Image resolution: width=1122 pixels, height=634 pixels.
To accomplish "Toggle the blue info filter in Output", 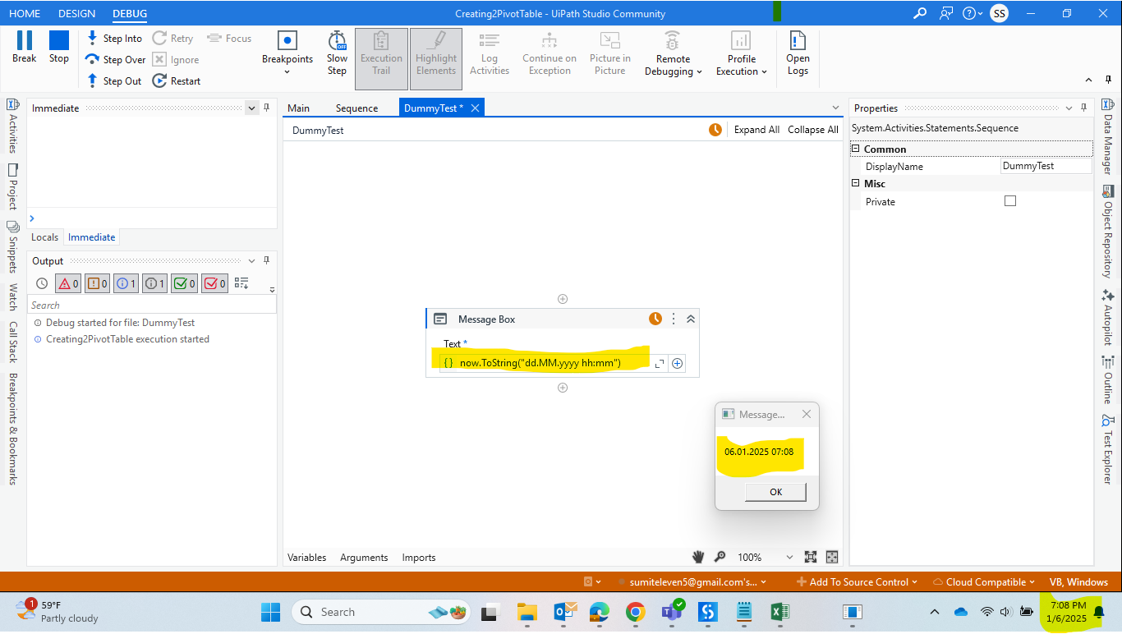I will (126, 283).
